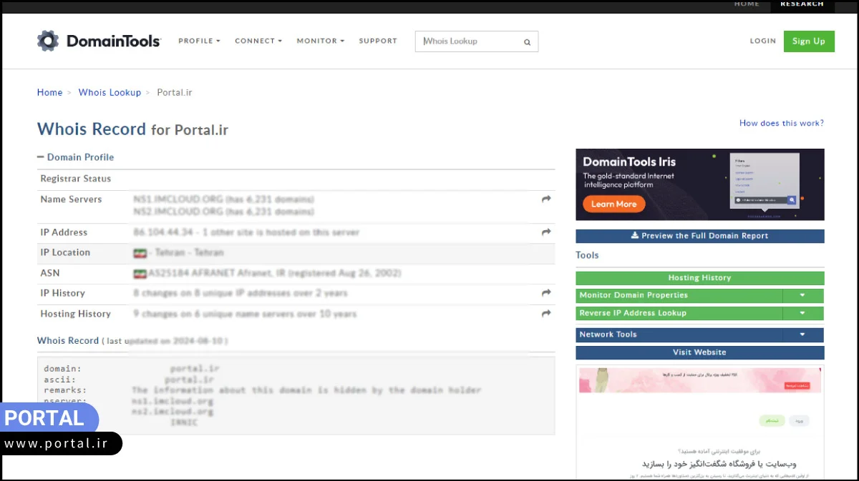
Task: Open the Connect menu
Action: pos(258,41)
